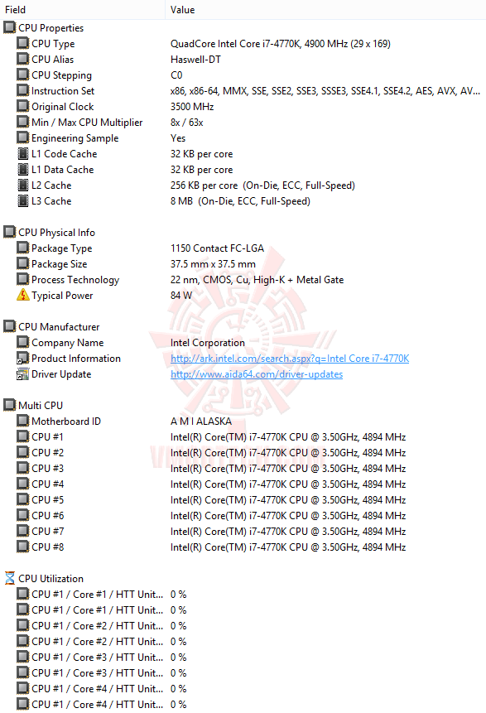Click the L3 Cache memory icon
Viewport: 486px width, 713px height.
[22, 201]
